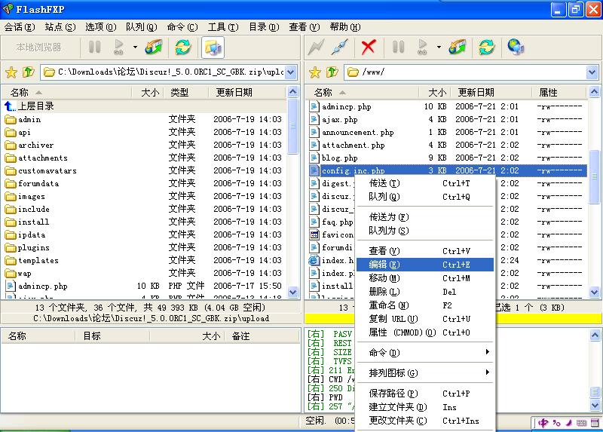This screenshot has height=432, width=603.
Task: Select the install folder
Action: click(144, 222)
